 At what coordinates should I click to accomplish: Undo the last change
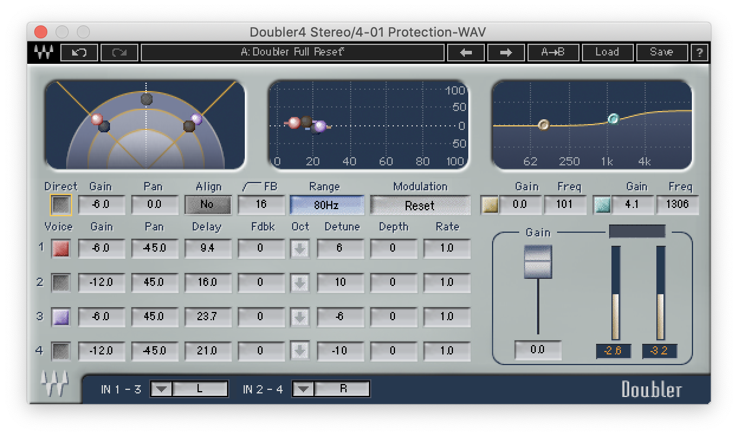[79, 53]
